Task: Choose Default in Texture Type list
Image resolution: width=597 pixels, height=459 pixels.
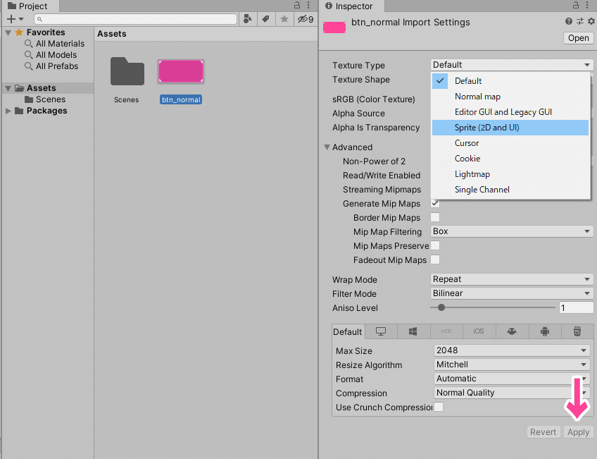Action: [510, 81]
